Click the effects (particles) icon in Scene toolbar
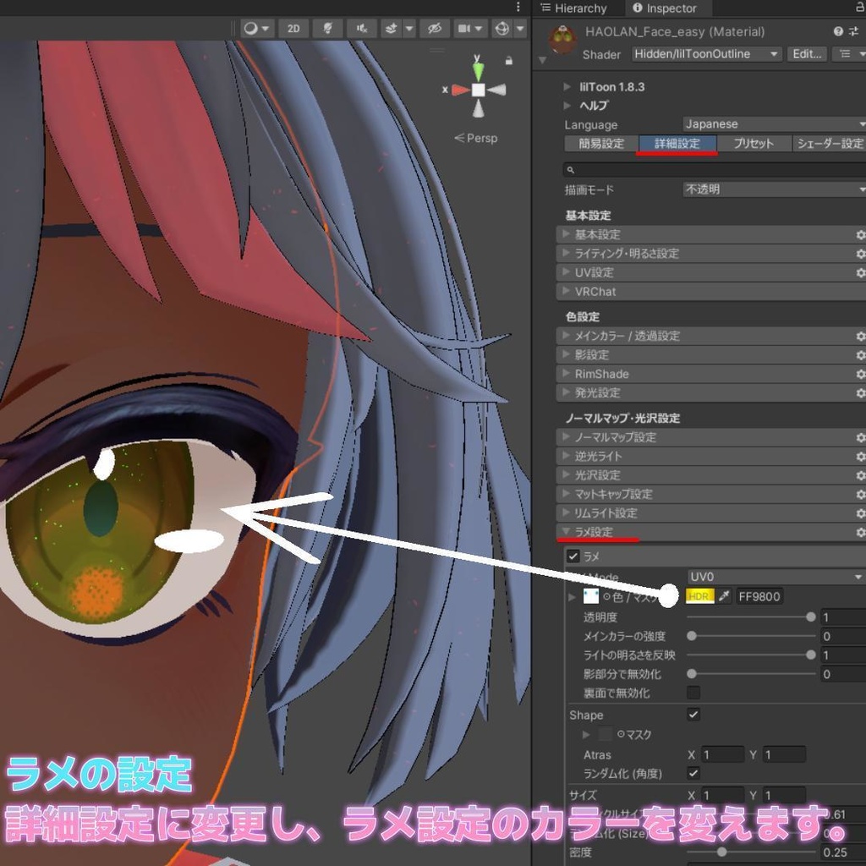The width and height of the screenshot is (866, 866). (x=392, y=28)
